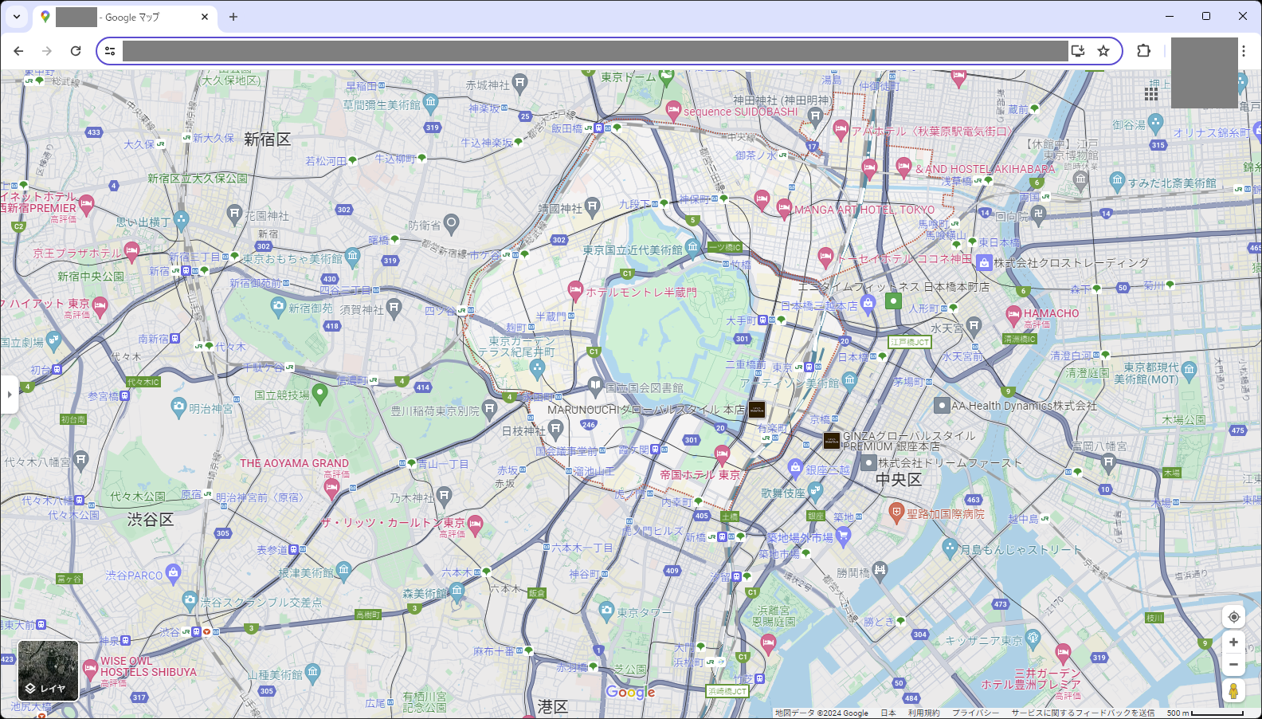Viewport: 1262px width, 719px height.
Task: Select the 渋谷スクランブル交差点 camera marker
Action: (x=189, y=599)
